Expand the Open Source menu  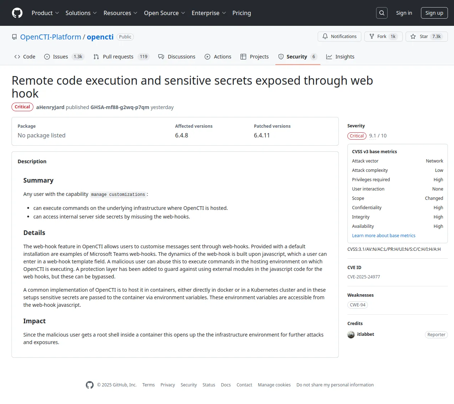pyautogui.click(x=164, y=13)
